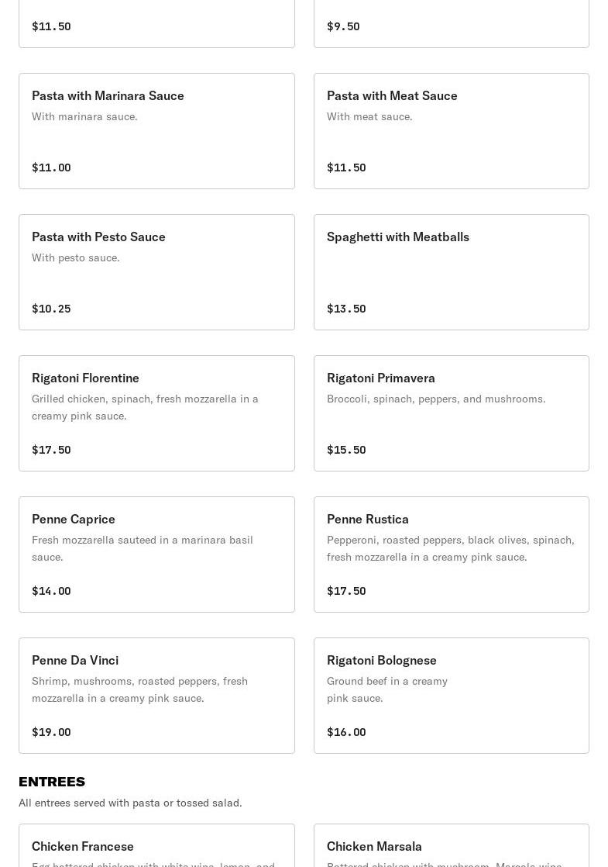Click the $9.50 item card at top
This screenshot has width=608, height=867.
point(452,24)
